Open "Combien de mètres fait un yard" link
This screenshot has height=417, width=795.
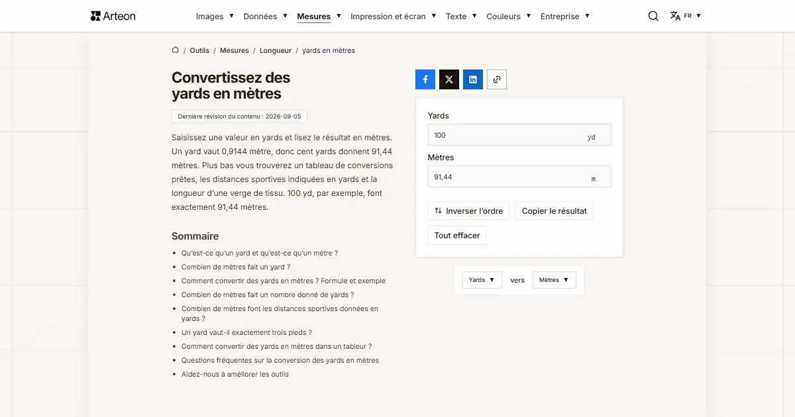236,267
